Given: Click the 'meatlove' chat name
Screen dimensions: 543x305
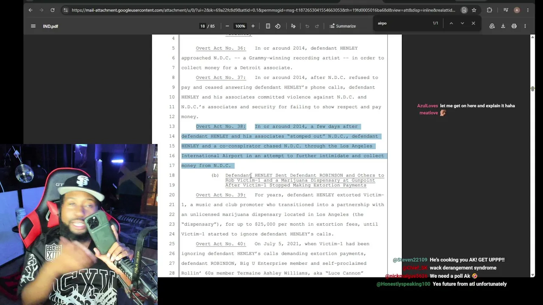Looking at the screenshot, I should [428, 113].
